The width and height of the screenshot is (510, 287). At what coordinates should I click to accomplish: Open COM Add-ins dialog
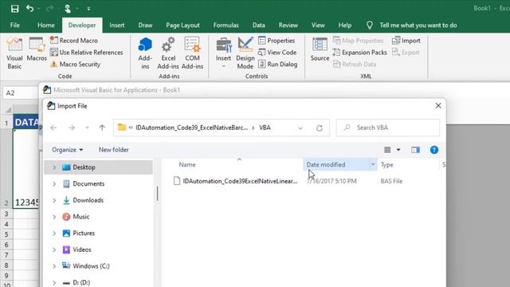pos(192,53)
